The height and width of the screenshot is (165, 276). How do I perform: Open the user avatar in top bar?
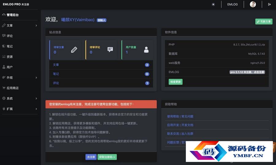(253, 4)
